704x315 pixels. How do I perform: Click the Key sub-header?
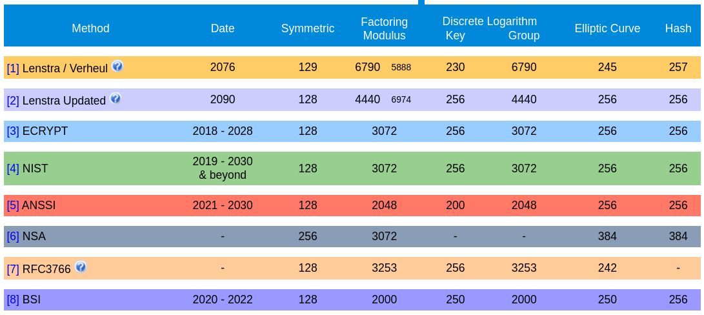(x=456, y=36)
